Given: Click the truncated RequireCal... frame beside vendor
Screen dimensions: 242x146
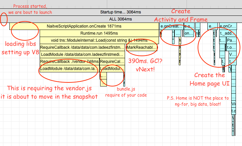Looking at the screenshot, I should [112, 62].
